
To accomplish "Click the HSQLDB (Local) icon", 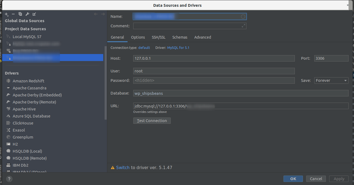I will pyautogui.click(x=8, y=151).
